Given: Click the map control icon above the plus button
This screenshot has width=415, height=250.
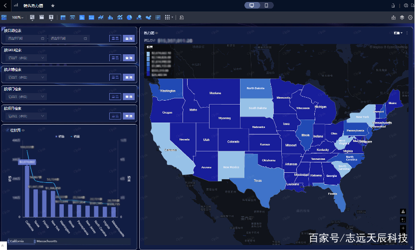Looking at the screenshot, I should click(403, 220).
